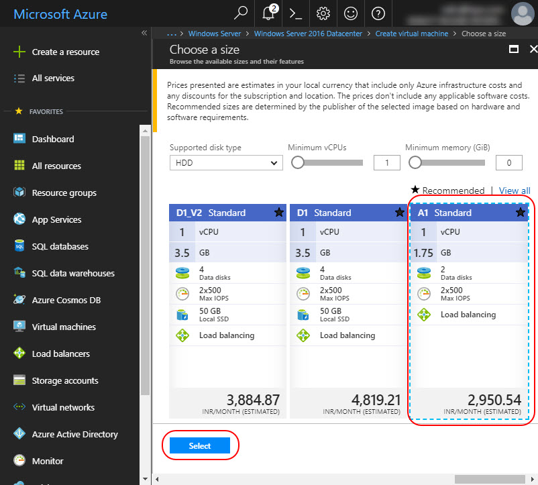The image size is (538, 485).
Task: Click the SQL databases icon
Action: (19, 246)
